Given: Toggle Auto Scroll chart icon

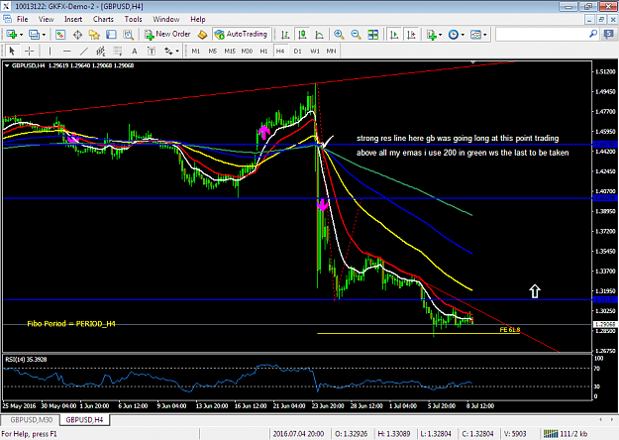Looking at the screenshot, I should tap(394, 35).
